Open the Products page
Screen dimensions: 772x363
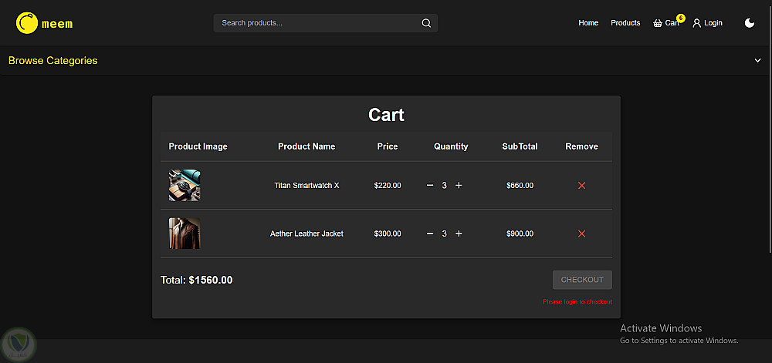tap(625, 23)
